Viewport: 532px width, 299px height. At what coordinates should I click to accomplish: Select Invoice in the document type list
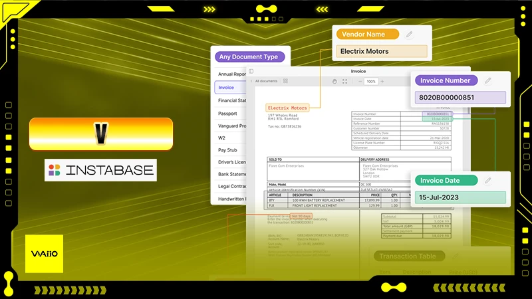coord(230,88)
